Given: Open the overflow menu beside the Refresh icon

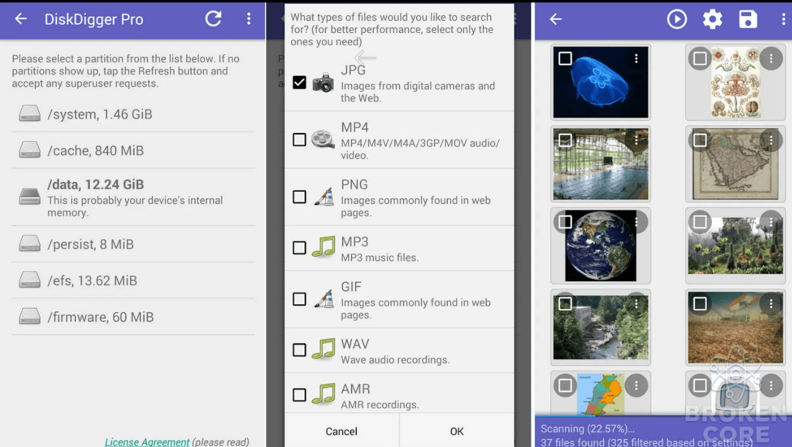Looking at the screenshot, I should click(248, 19).
